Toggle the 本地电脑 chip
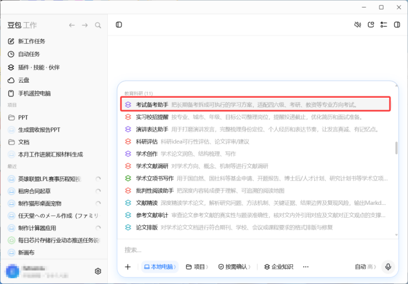Image resolution: width=408 pixels, height=284 pixels. 160,267
